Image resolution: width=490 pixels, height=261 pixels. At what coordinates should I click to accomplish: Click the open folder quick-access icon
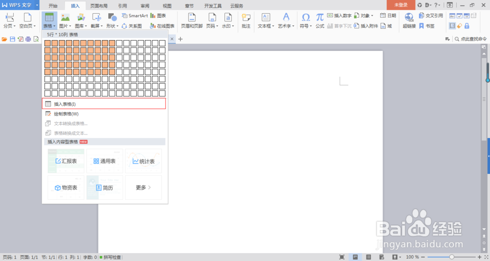coord(4,39)
